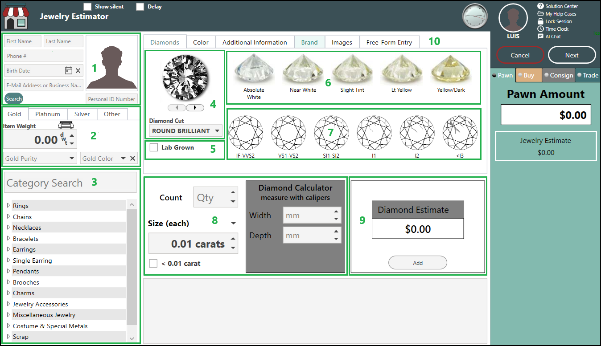Click the customer photo placeholder
This screenshot has height=346, width=601.
(111, 63)
